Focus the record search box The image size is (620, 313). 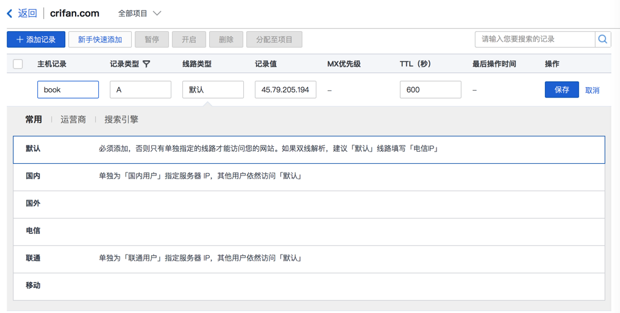coord(535,40)
